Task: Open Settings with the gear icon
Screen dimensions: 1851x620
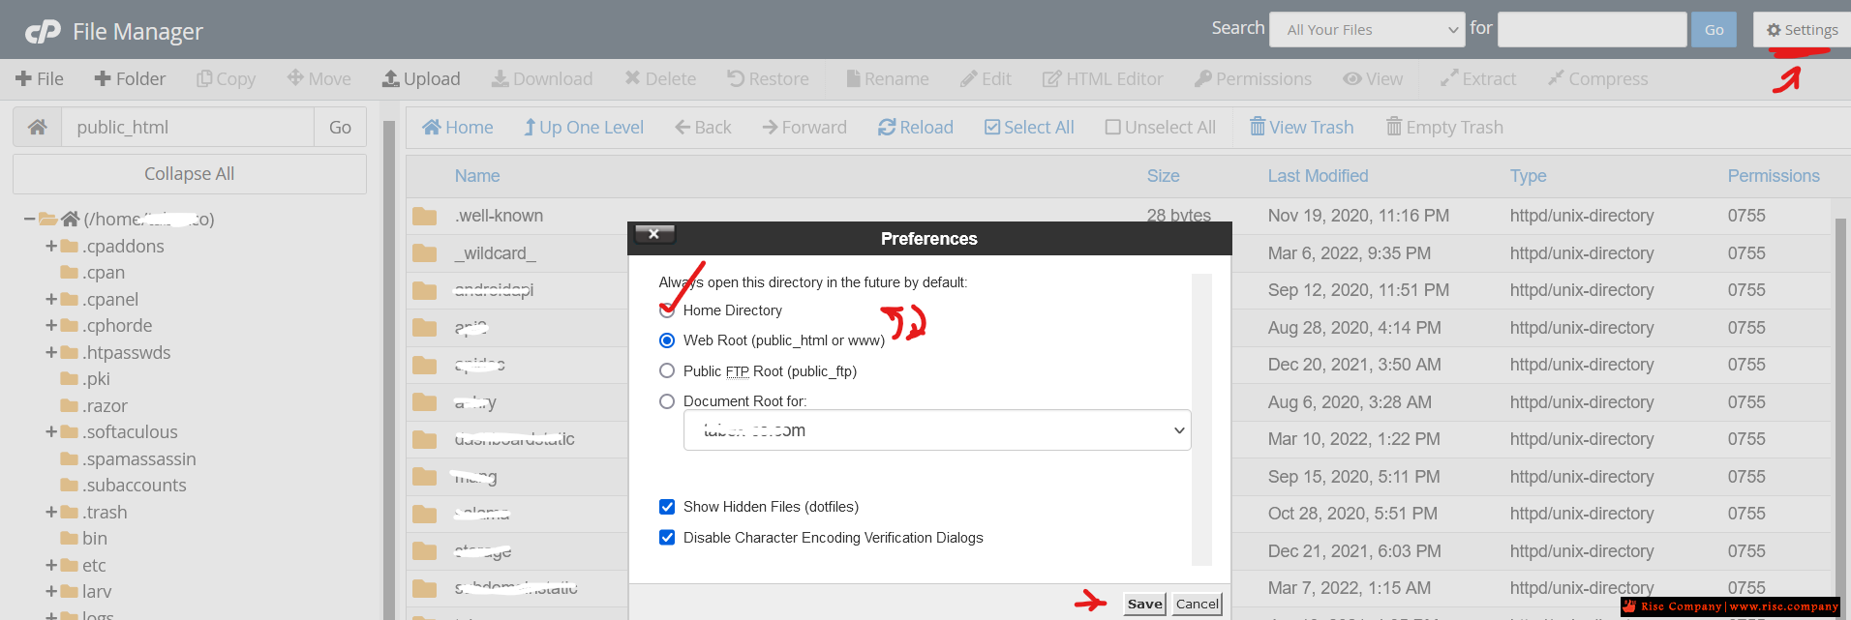Action: click(1774, 30)
